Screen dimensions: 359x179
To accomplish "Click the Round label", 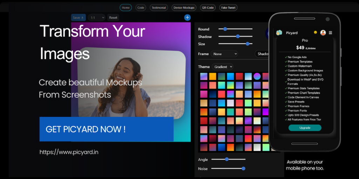I will click(204, 29).
